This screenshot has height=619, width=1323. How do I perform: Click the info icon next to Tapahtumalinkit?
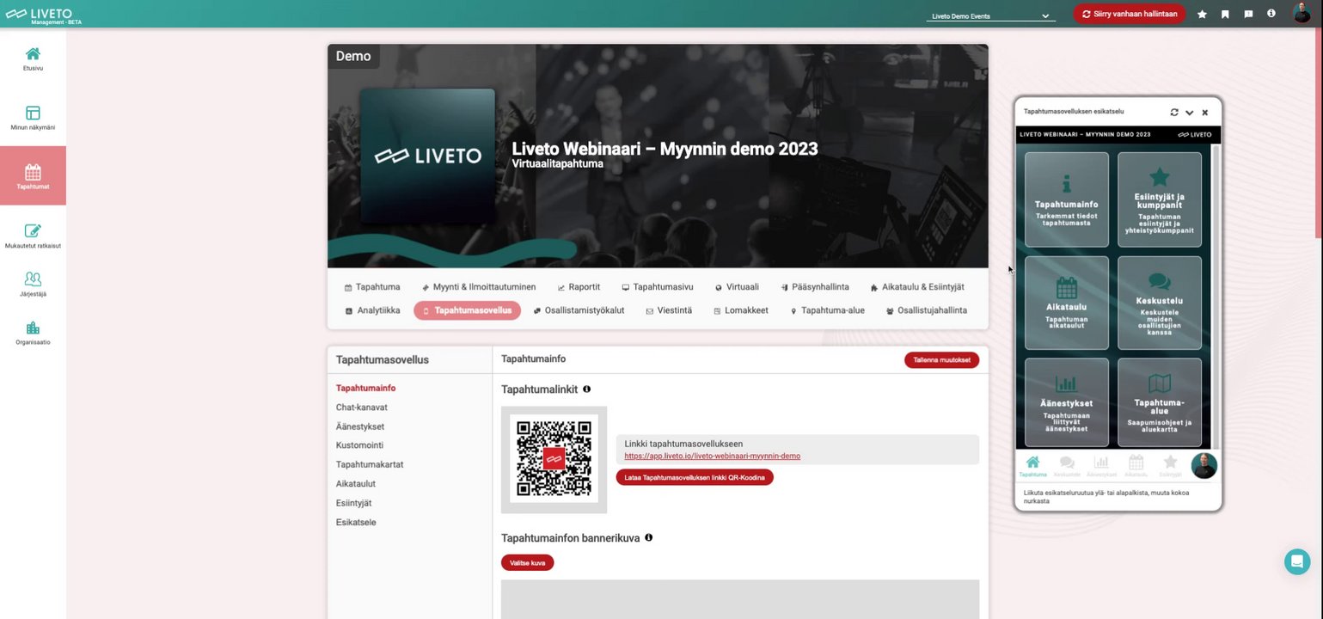pyautogui.click(x=587, y=389)
